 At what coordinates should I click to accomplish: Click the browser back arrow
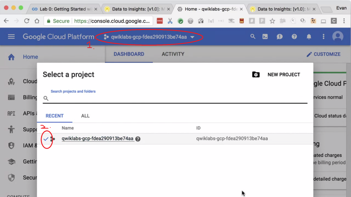point(6,21)
